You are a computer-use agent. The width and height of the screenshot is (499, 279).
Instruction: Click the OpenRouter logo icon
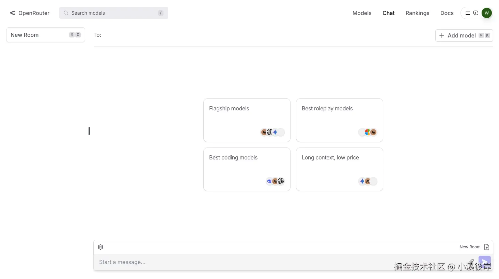click(13, 13)
